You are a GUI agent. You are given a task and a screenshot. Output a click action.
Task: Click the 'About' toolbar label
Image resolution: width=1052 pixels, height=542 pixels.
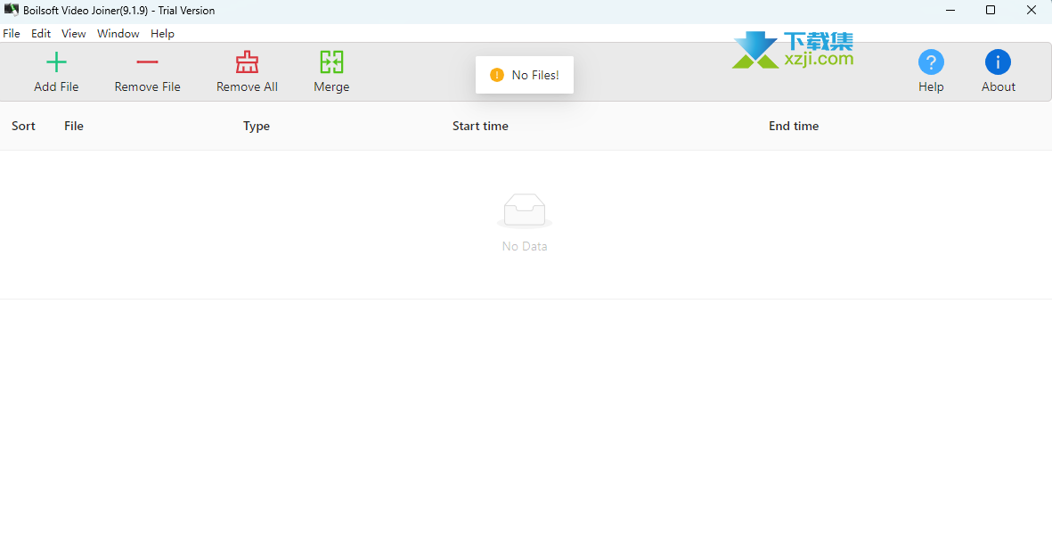pyautogui.click(x=999, y=86)
